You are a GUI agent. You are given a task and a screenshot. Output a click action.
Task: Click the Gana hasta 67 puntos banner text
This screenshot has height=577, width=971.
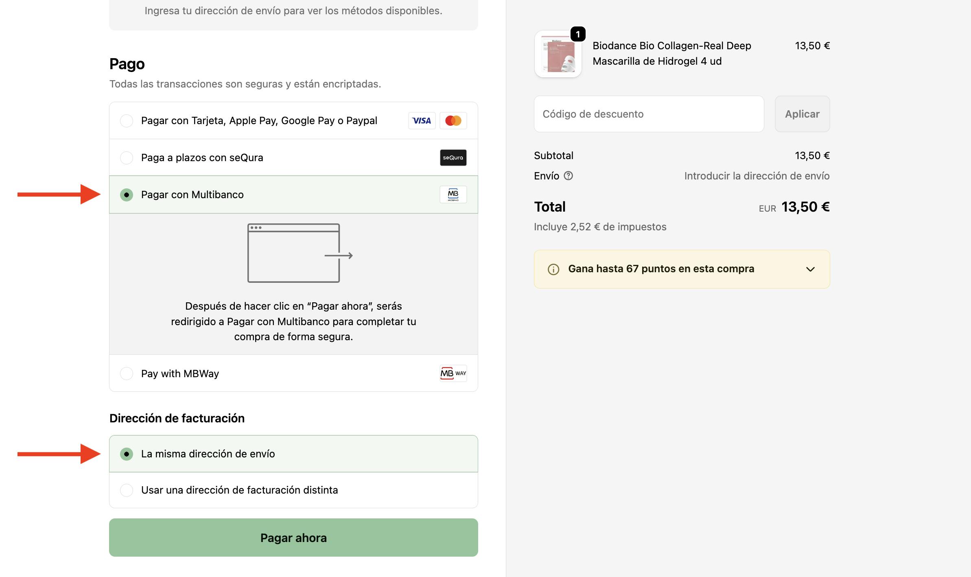click(661, 269)
